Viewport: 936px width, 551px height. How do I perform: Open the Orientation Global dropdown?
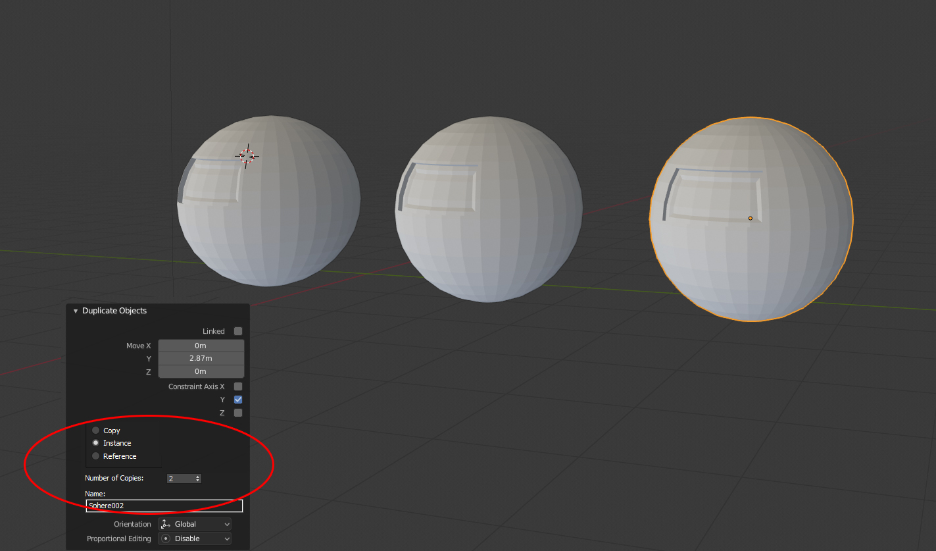point(195,524)
